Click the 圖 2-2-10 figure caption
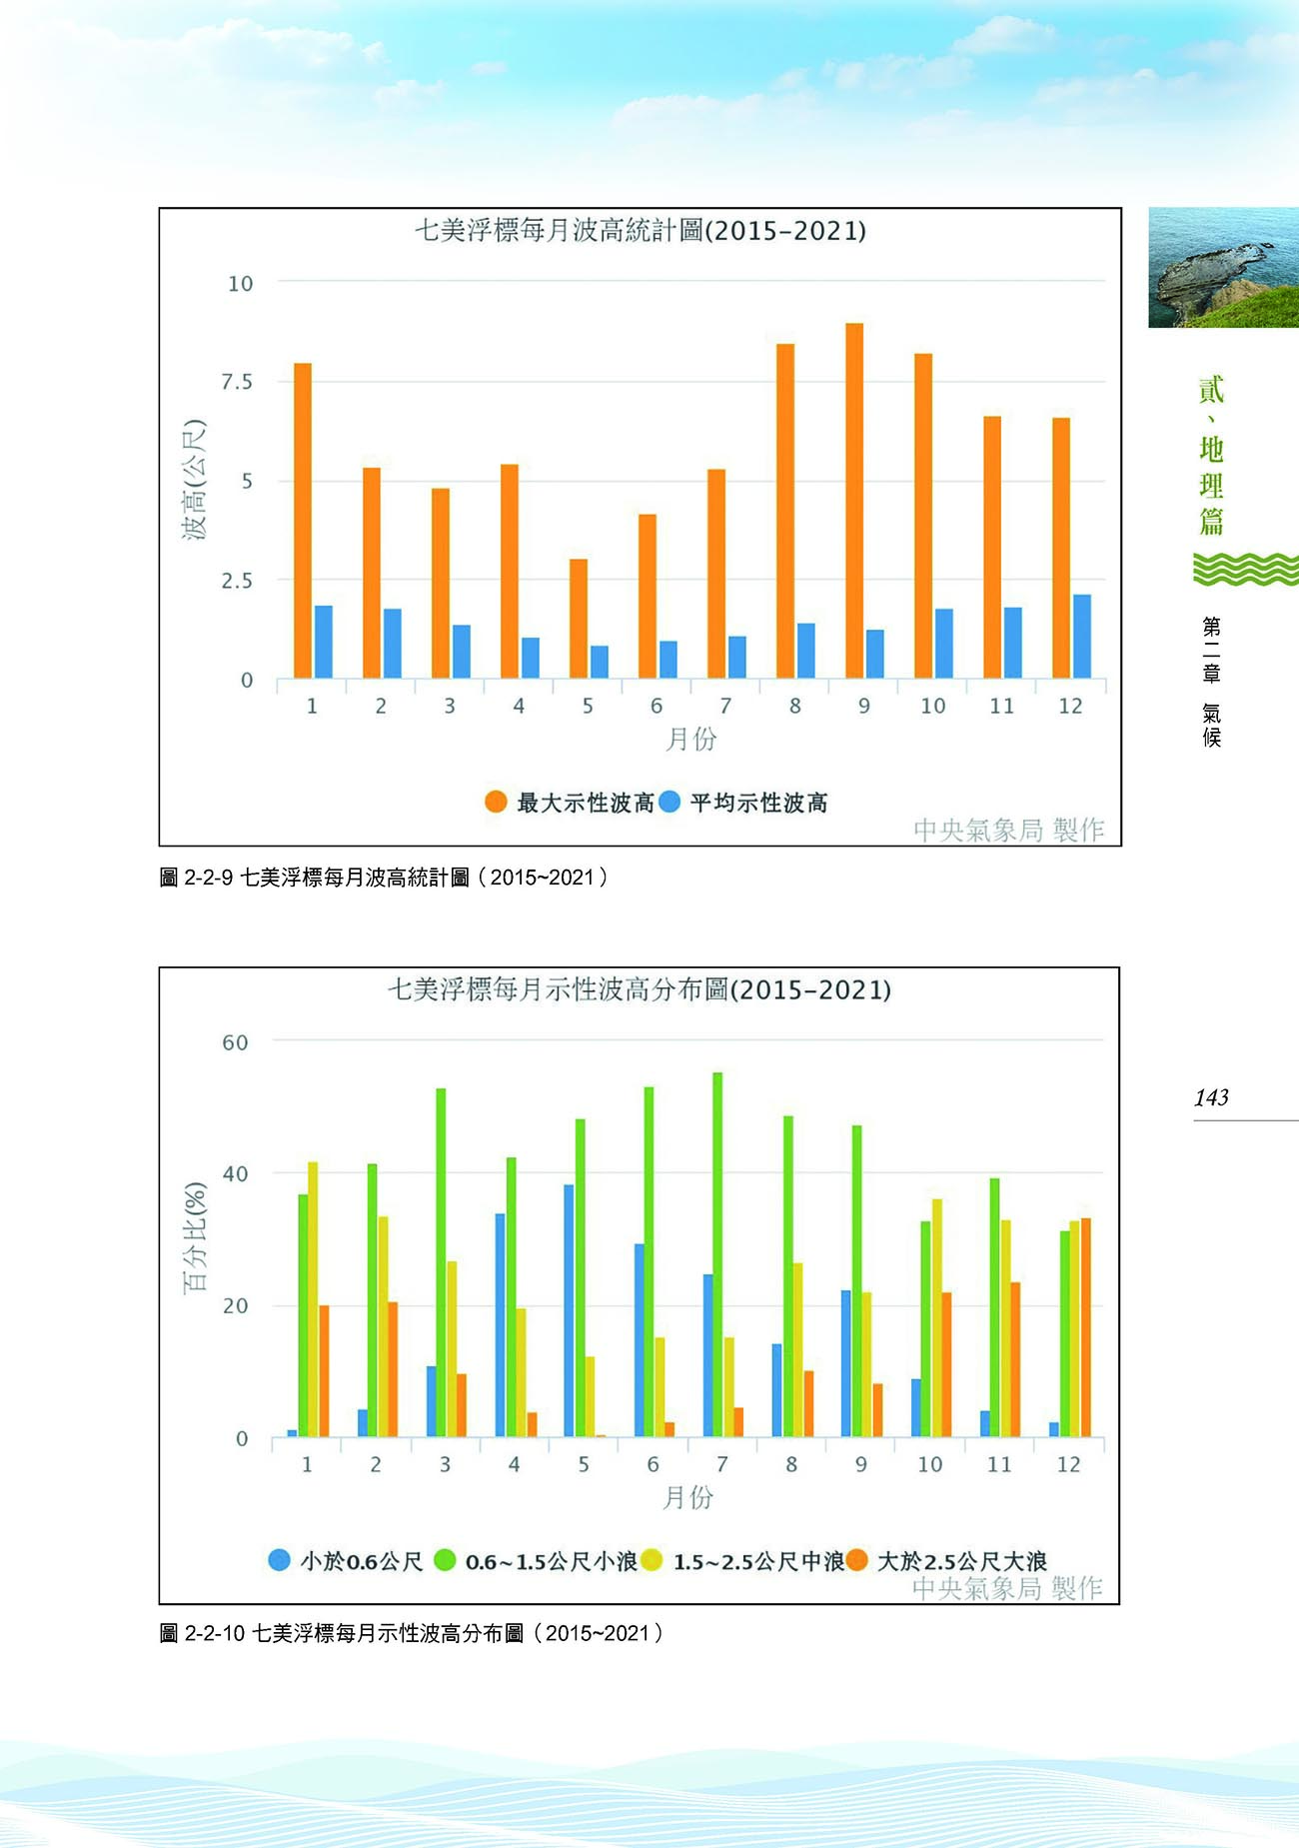Screen dimensions: 1299x1848 point(411,1633)
